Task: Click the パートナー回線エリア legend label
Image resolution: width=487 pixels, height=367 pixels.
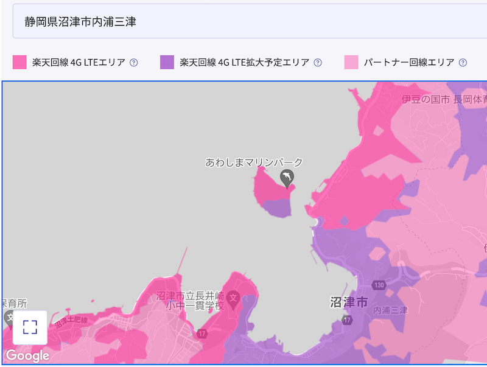Action: (409, 63)
